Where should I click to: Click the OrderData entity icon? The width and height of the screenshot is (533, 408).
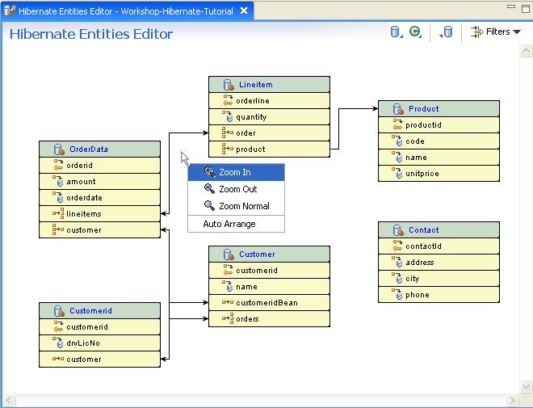point(59,149)
